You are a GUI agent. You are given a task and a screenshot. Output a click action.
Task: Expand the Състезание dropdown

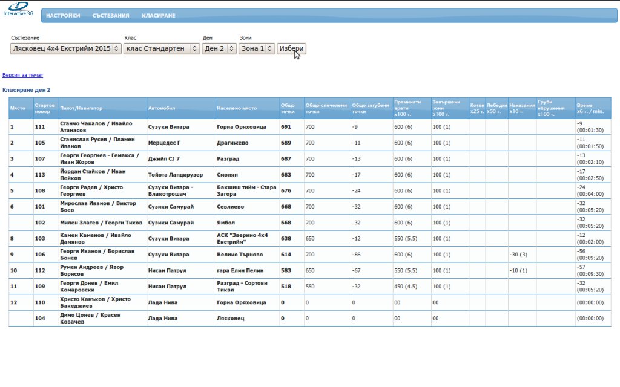(65, 48)
